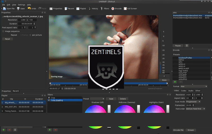Open the Help menu
This screenshot has height=134, width=212.
click(x=29, y=5)
